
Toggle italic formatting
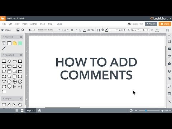tap(76, 30)
